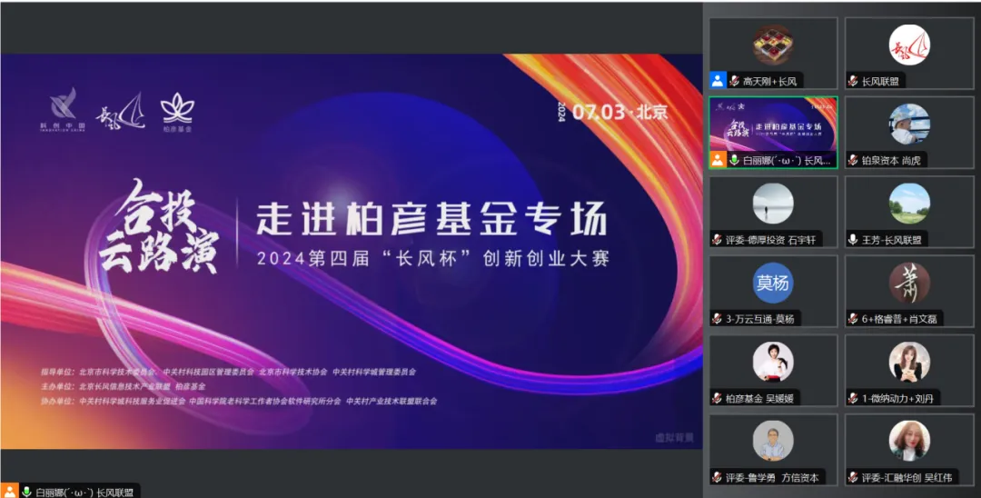981x498 pixels.
Task: Click the active speaker name 白丽娜 in bottom bar
Action: (84, 493)
